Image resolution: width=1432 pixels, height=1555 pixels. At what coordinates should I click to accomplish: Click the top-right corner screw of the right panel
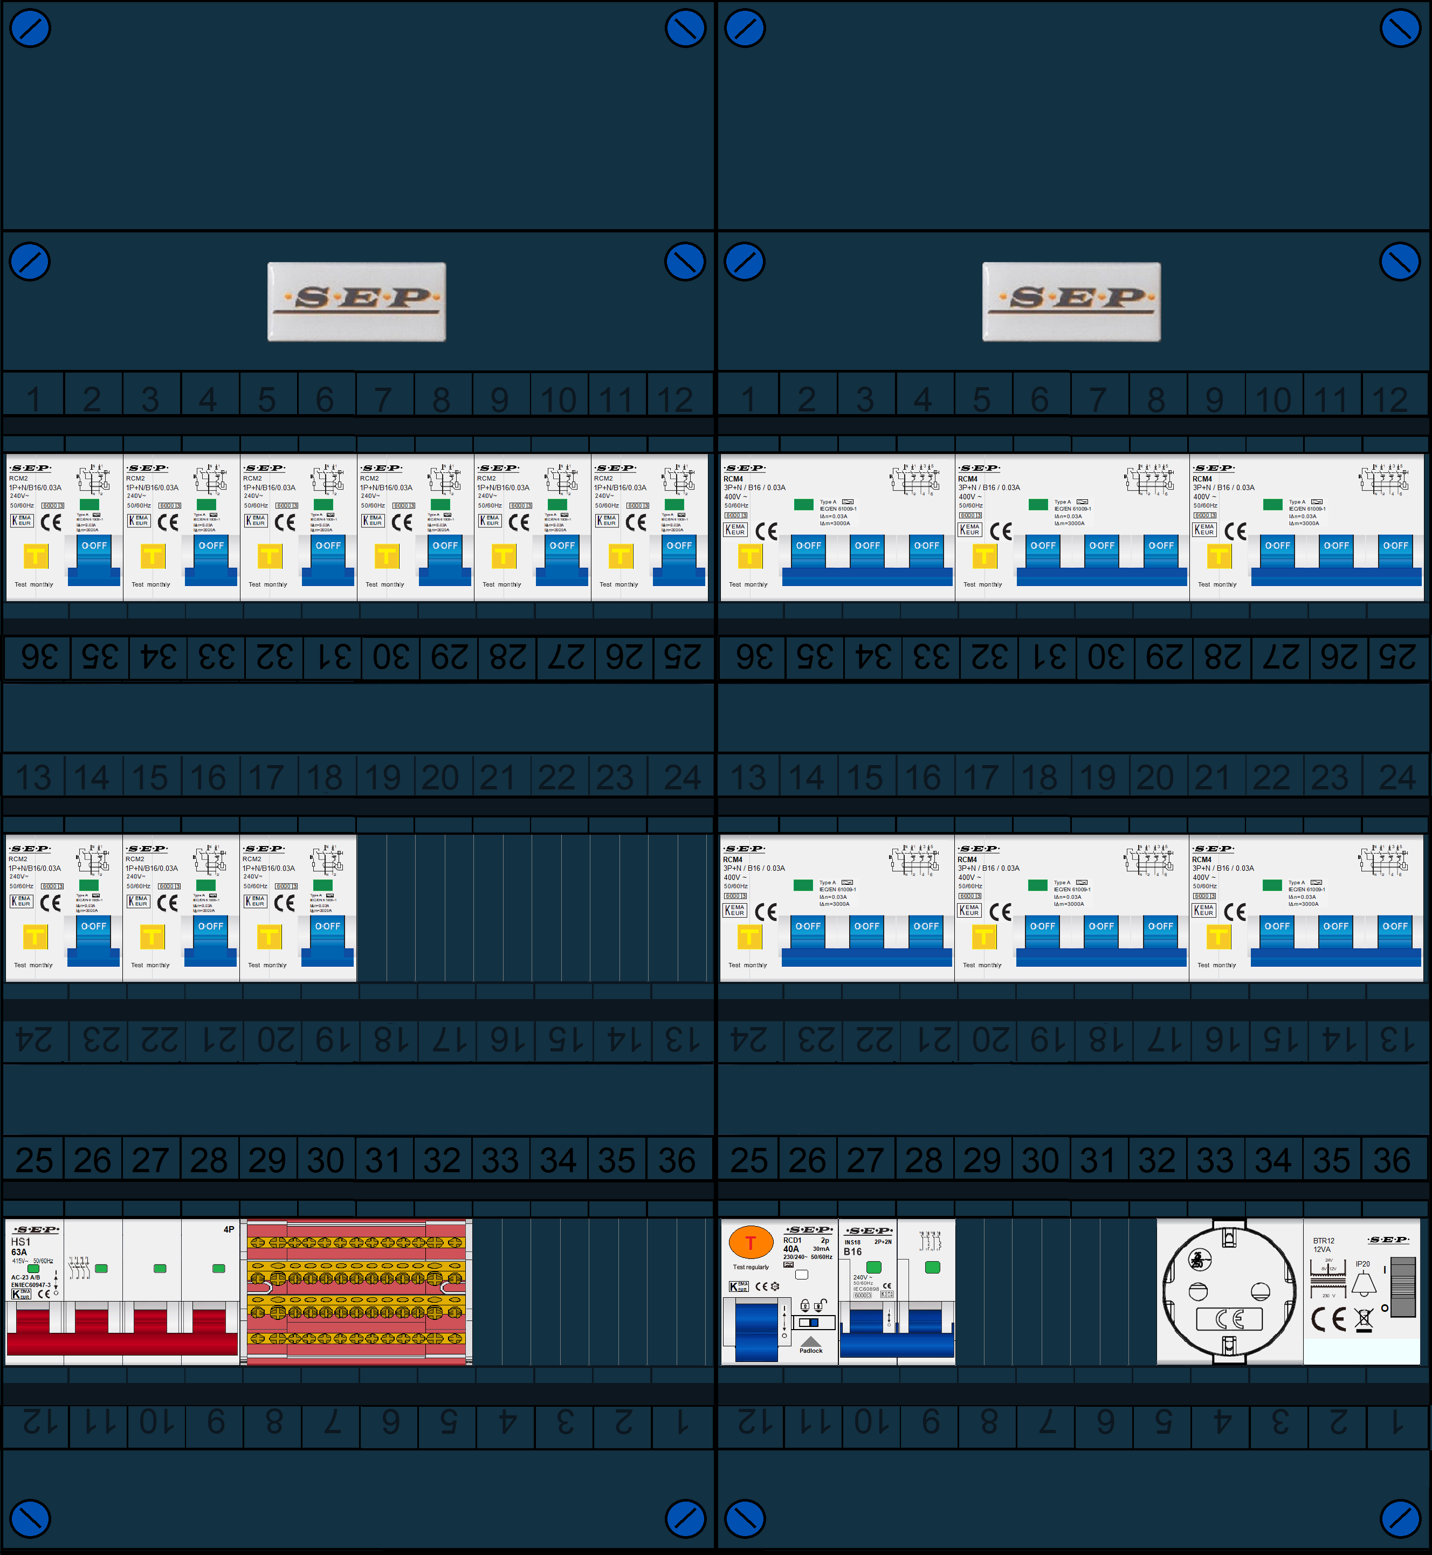(x=1400, y=28)
